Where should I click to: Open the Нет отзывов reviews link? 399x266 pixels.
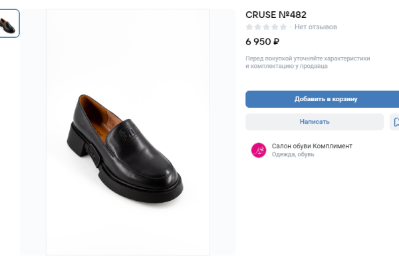(315, 27)
